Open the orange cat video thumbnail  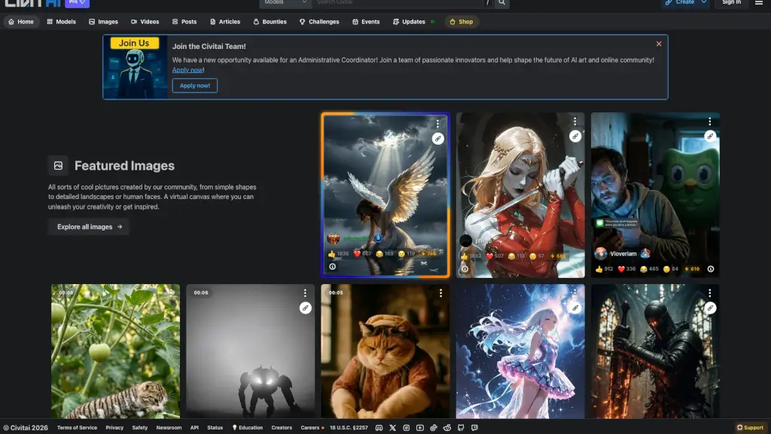pos(385,350)
